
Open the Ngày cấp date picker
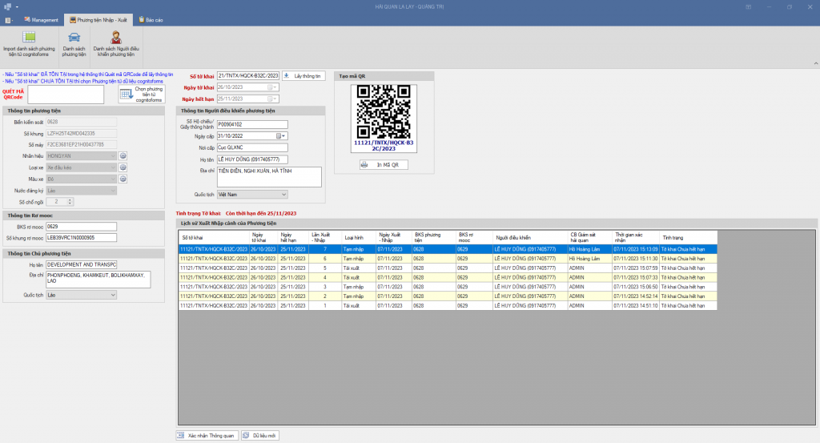point(281,136)
